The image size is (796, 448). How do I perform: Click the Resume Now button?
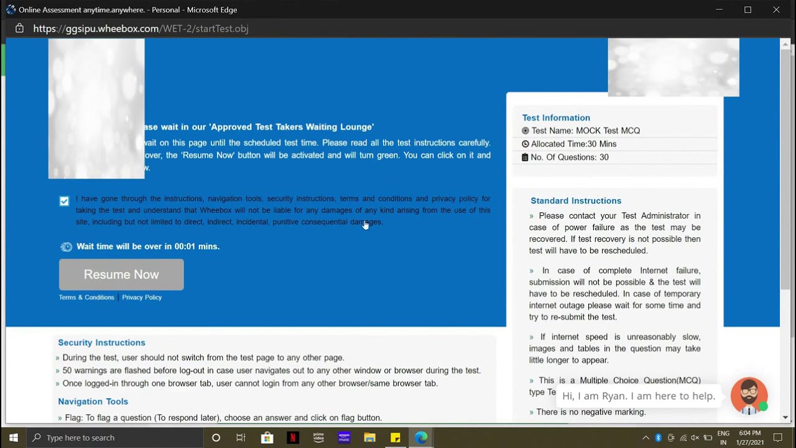121,274
